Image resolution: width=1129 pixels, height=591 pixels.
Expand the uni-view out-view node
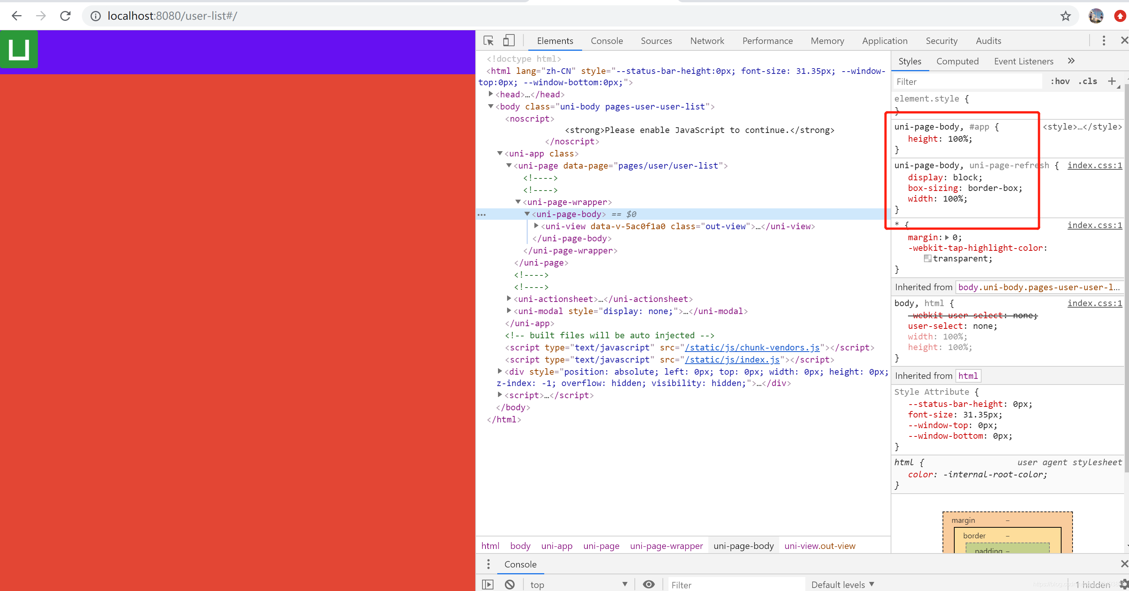[536, 226]
